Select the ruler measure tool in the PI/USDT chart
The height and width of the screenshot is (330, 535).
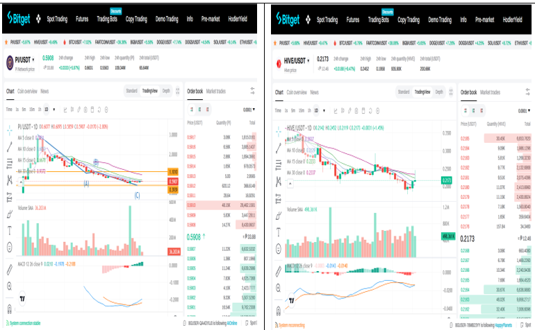(10, 270)
